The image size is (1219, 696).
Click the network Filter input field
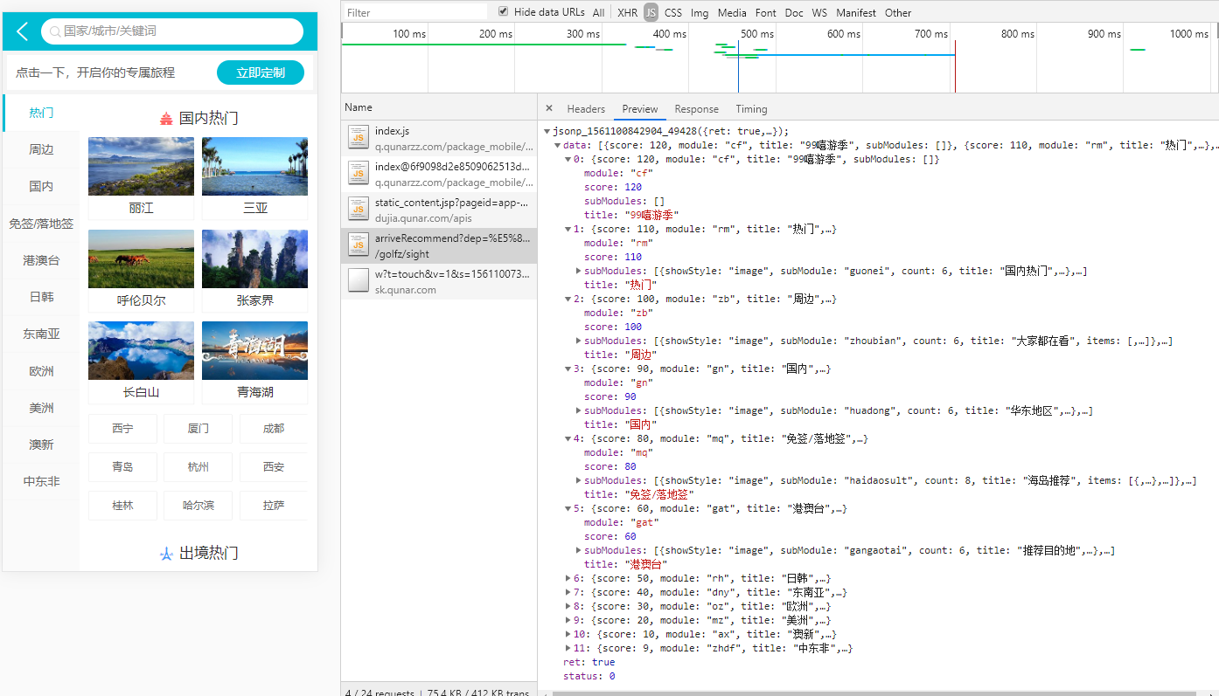[415, 13]
